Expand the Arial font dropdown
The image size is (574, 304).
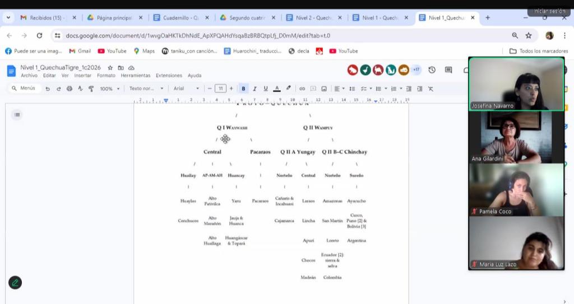(x=186, y=88)
